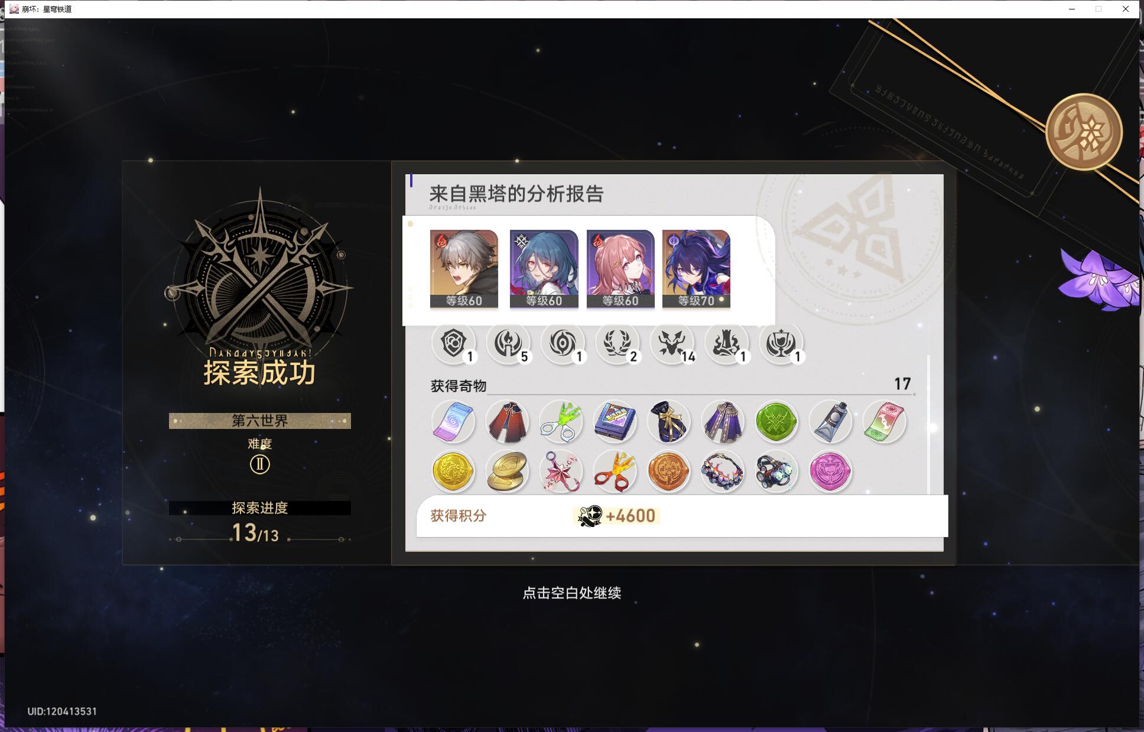Image resolution: width=1144 pixels, height=732 pixels.
Task: Click the red cape curio icon
Action: pyautogui.click(x=508, y=422)
